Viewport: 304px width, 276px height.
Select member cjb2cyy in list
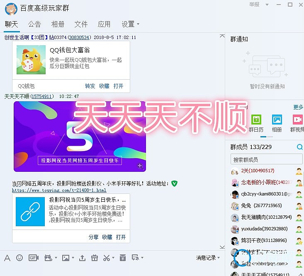[266, 194]
